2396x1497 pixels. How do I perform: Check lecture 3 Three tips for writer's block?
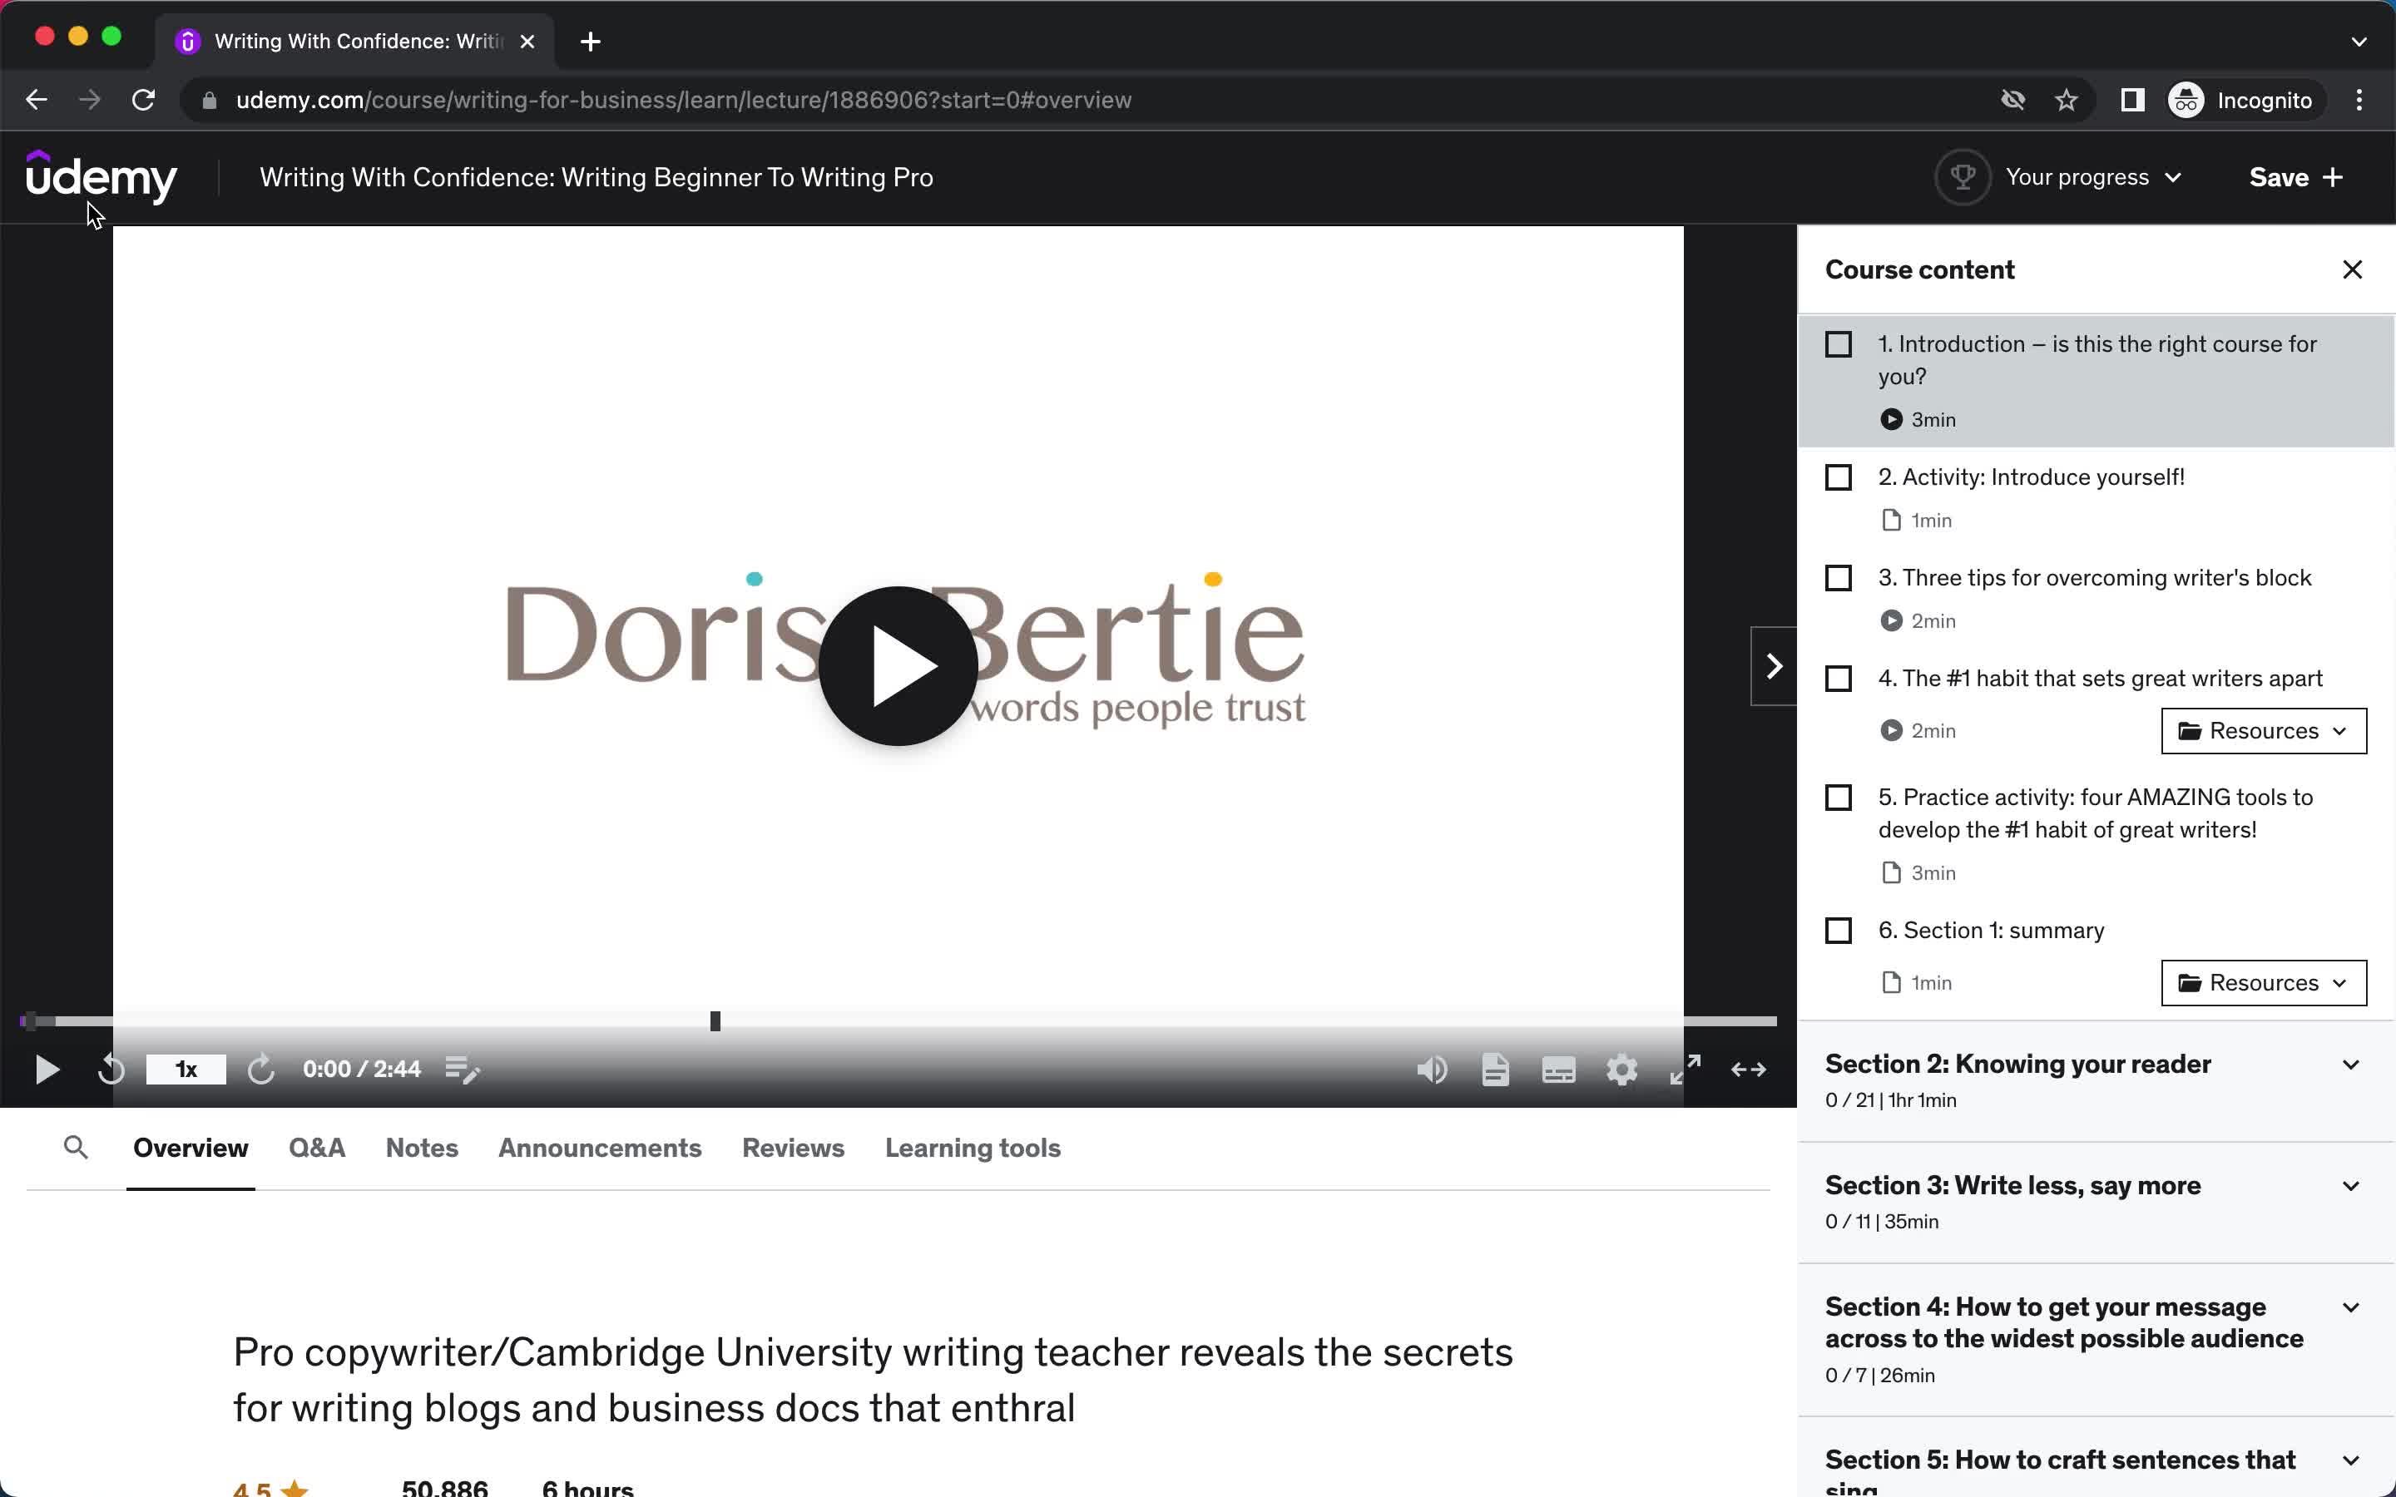click(x=1838, y=578)
